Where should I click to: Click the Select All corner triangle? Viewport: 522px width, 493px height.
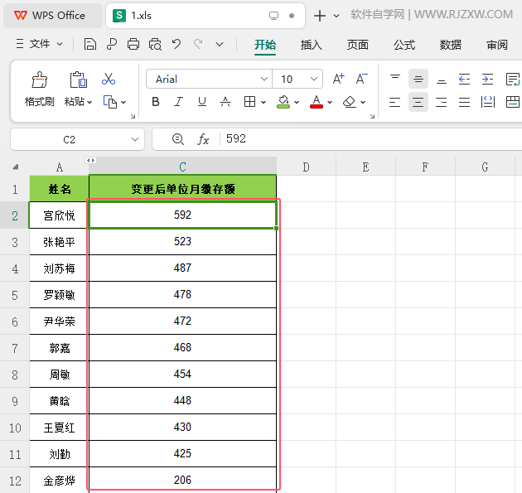point(15,167)
